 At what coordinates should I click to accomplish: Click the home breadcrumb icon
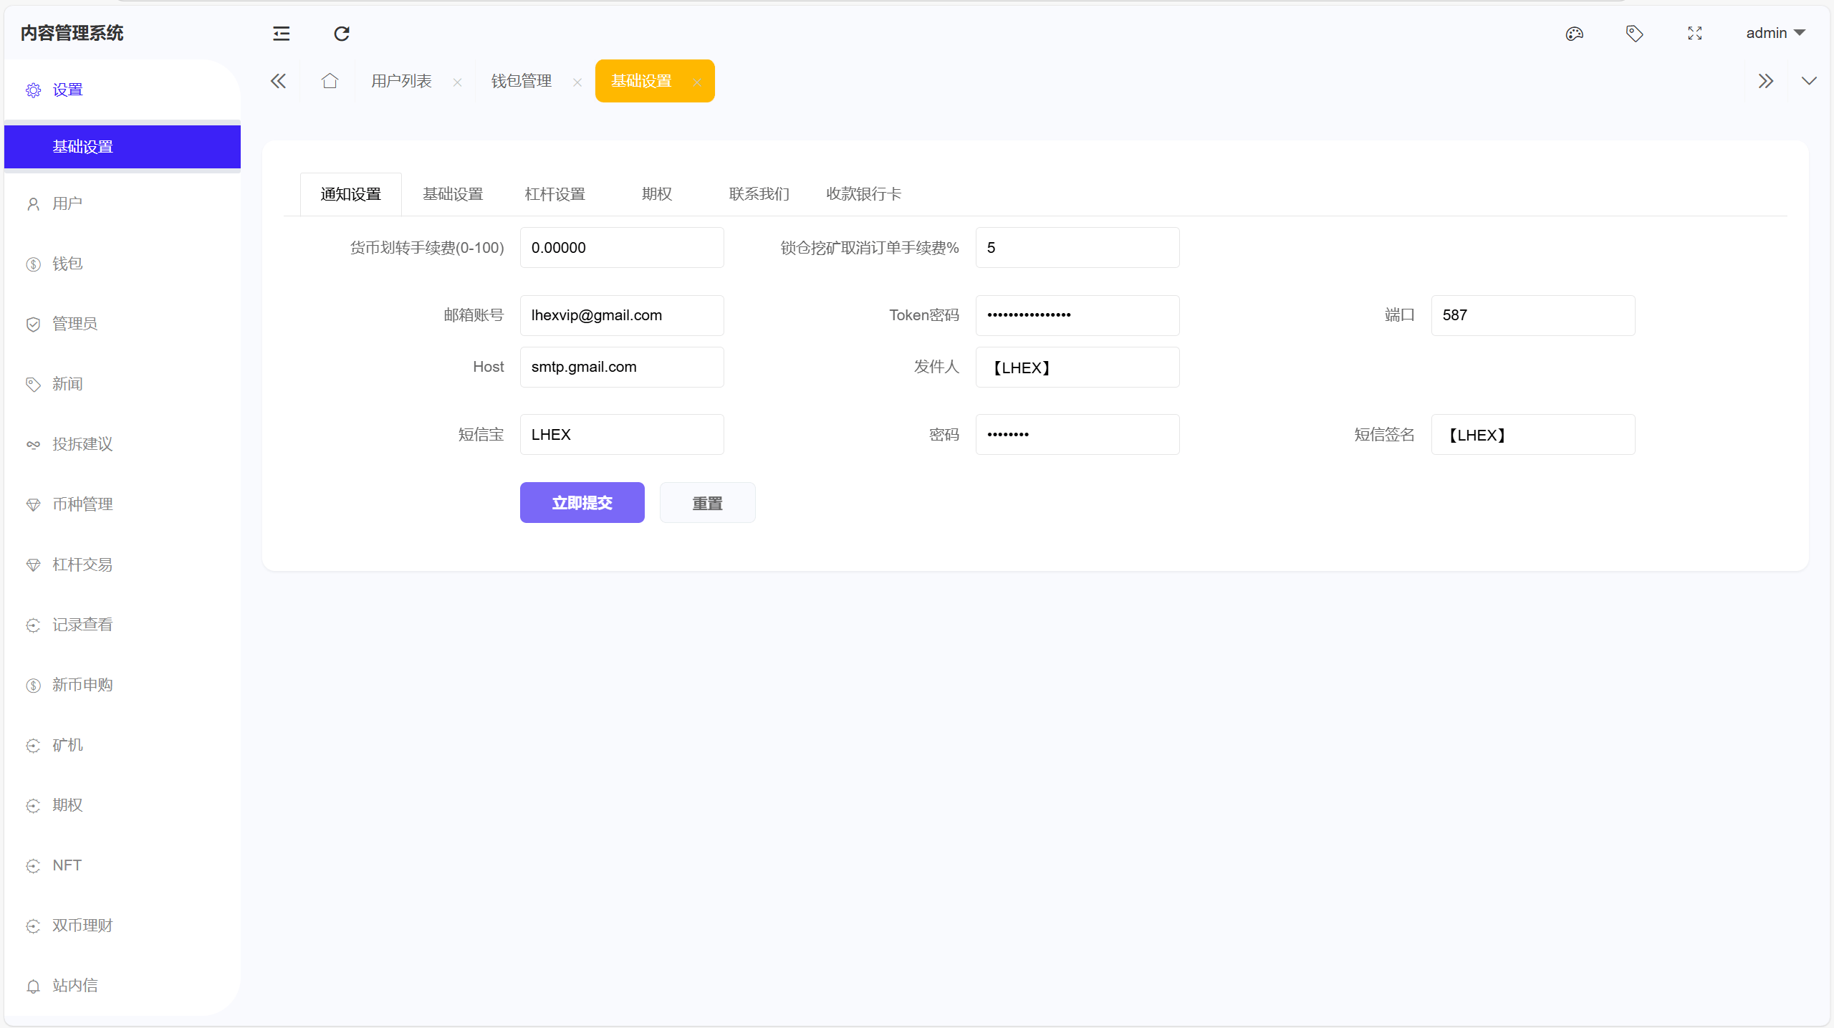pyautogui.click(x=329, y=81)
